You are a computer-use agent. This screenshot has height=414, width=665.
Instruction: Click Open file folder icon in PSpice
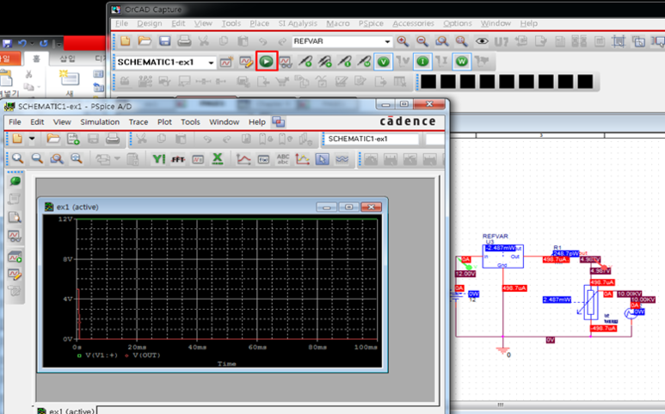tap(53, 139)
